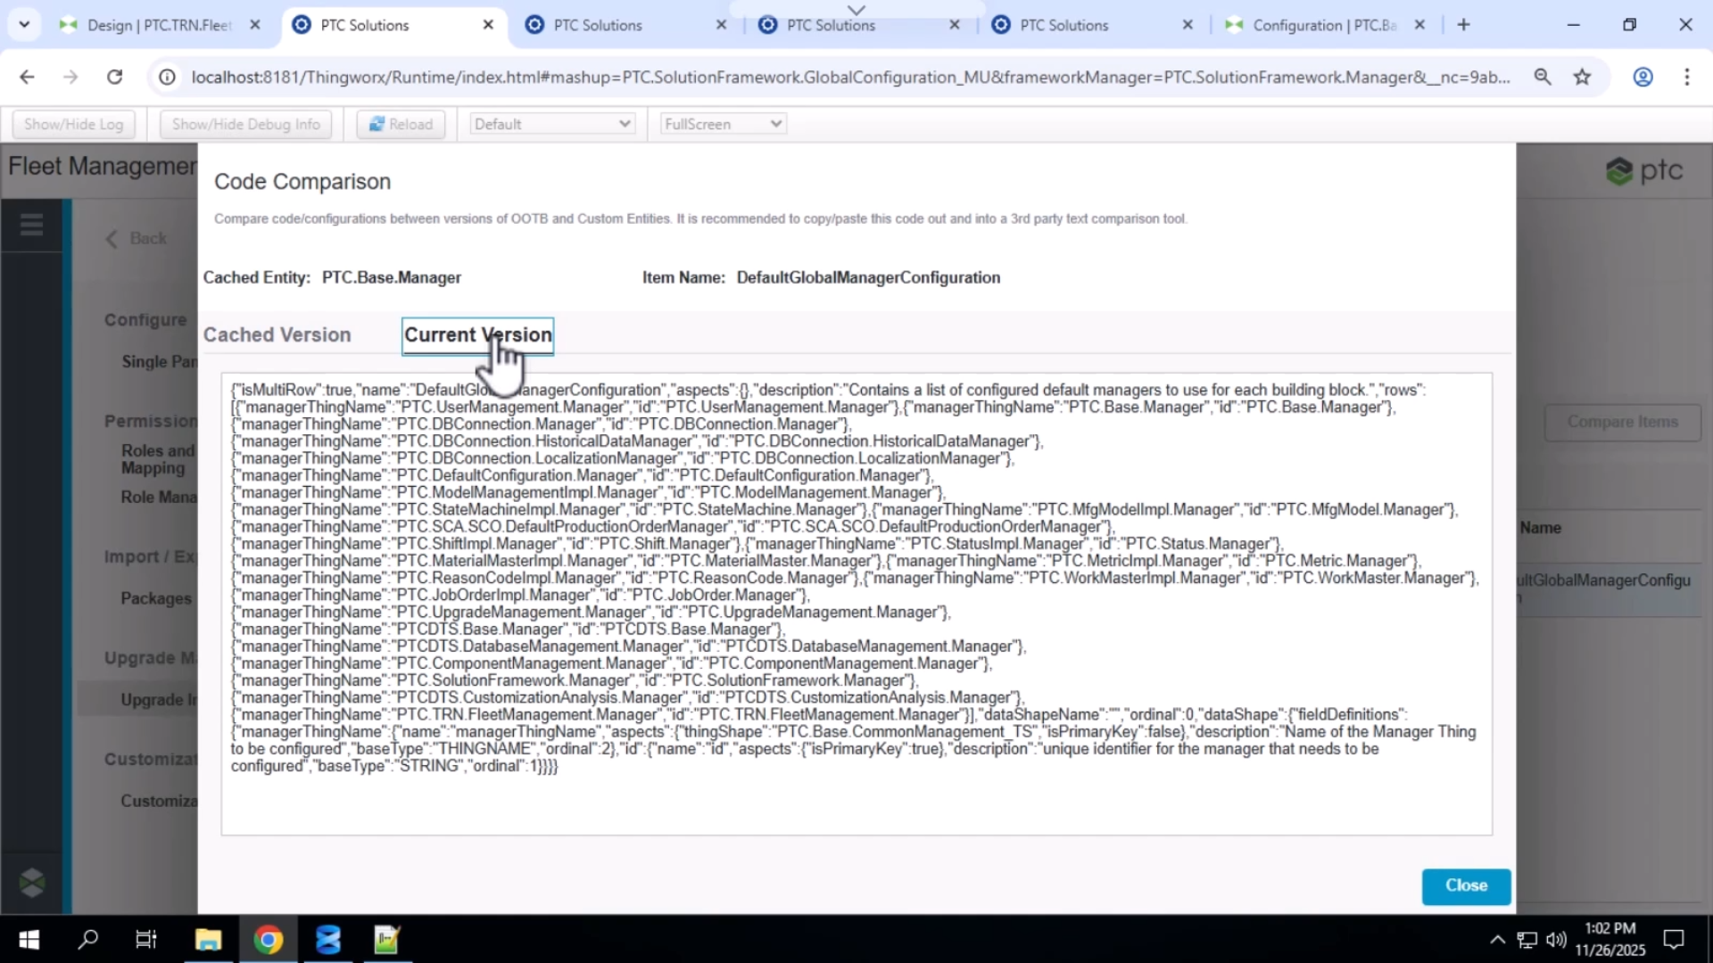This screenshot has width=1713, height=963.
Task: Click the Reload mashup button
Action: coord(401,124)
